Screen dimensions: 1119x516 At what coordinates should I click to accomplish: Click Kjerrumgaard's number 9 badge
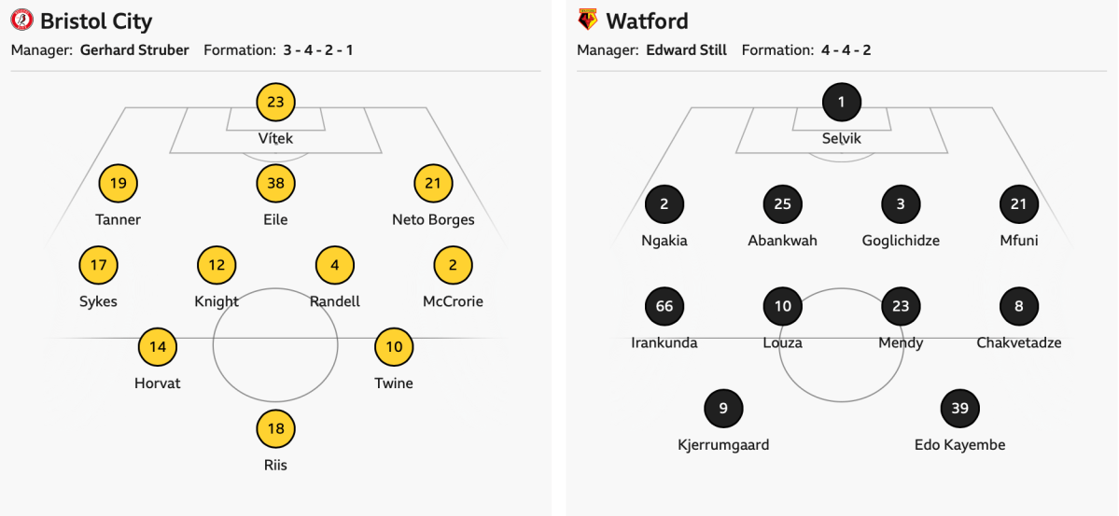723,408
